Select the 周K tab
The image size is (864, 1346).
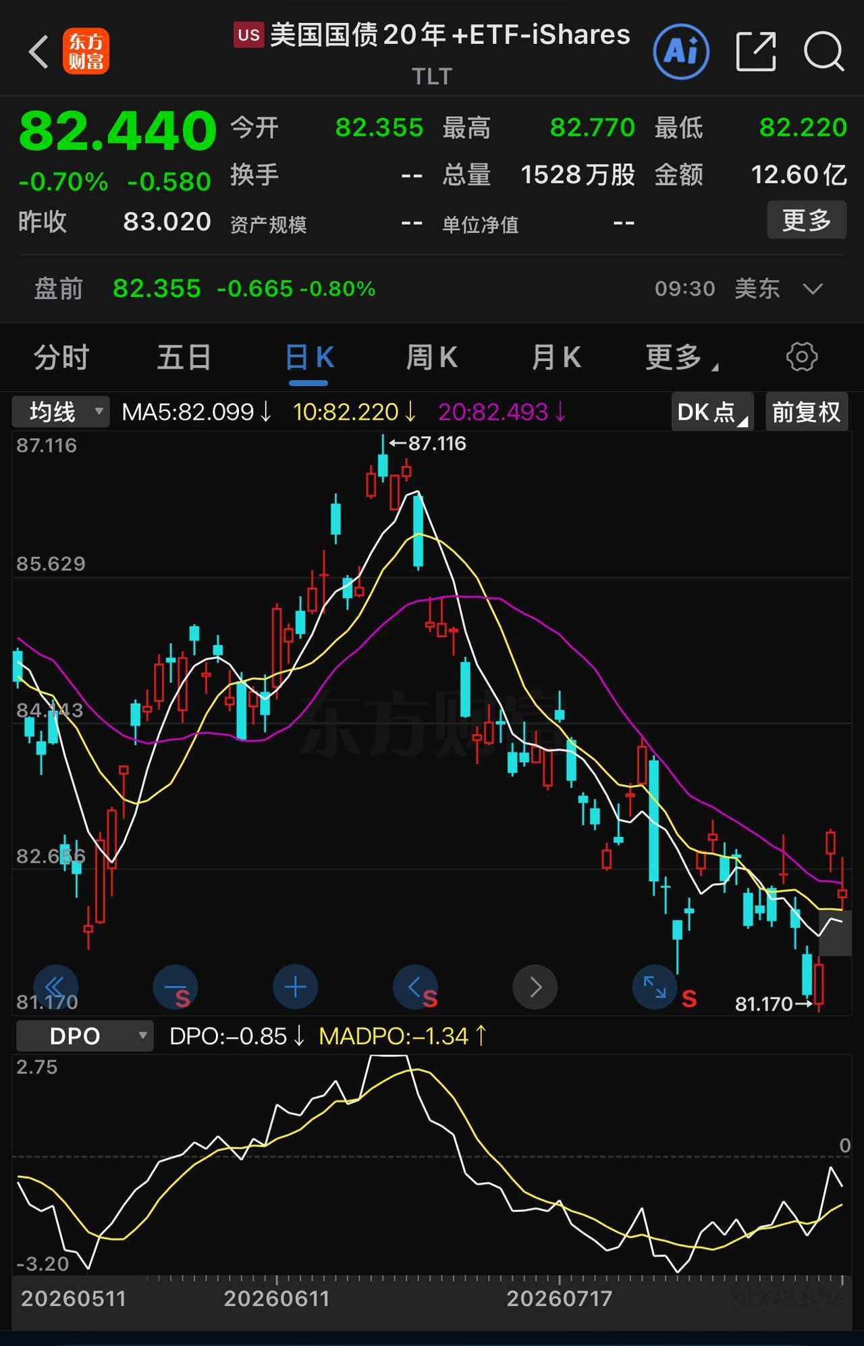432,357
